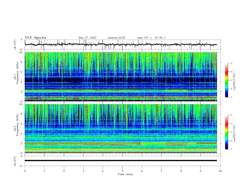Click the ch.1 log(PSD) color bar
The width and height of the screenshot is (248, 192).
(x=226, y=80)
